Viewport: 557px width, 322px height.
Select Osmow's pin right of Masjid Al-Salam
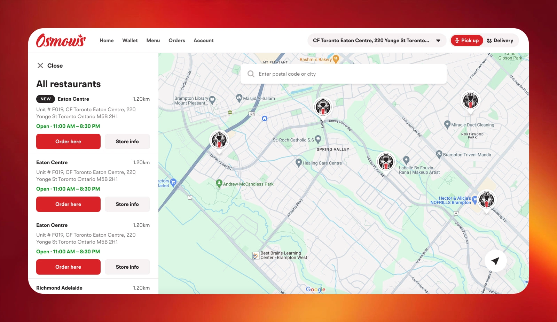pyautogui.click(x=323, y=108)
